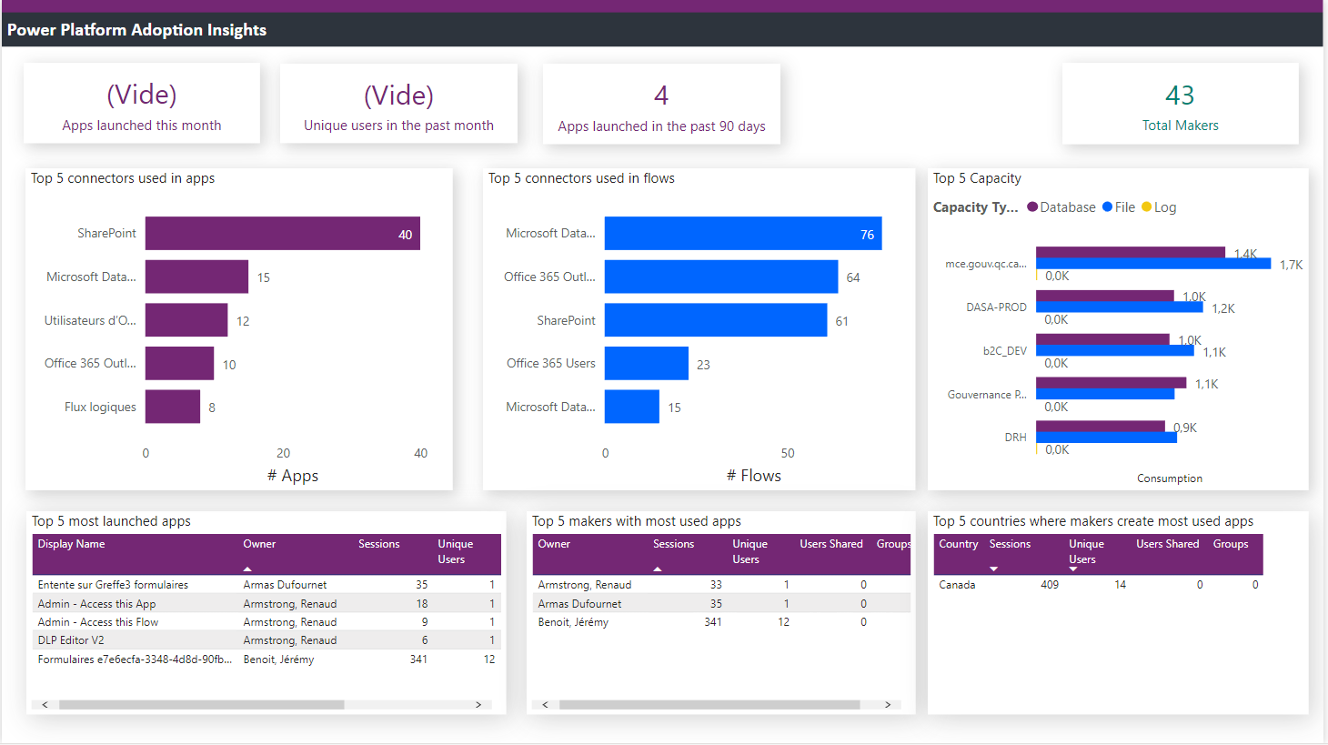Click the Office 365 Users bar in flows chart
This screenshot has width=1328, height=745.
pos(647,363)
